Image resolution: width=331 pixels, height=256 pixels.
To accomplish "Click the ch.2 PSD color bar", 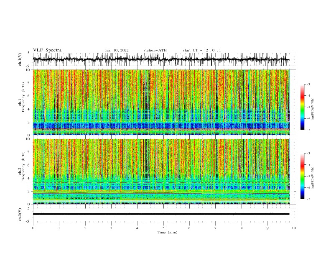I will (302, 176).
